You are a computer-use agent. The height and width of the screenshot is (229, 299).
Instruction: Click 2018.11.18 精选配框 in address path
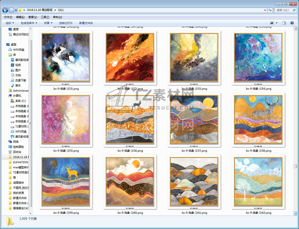click(39, 10)
